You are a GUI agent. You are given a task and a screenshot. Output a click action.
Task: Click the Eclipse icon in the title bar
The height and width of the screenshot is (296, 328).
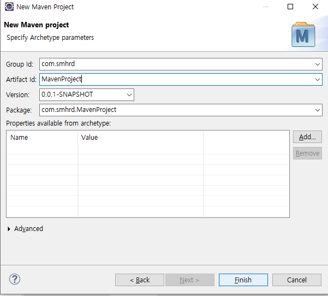pos(9,7)
